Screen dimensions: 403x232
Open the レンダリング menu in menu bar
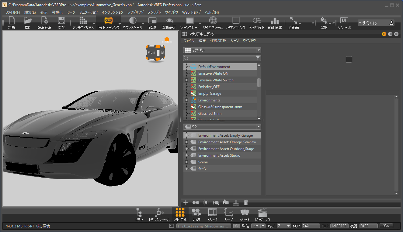pyautogui.click(x=135, y=12)
